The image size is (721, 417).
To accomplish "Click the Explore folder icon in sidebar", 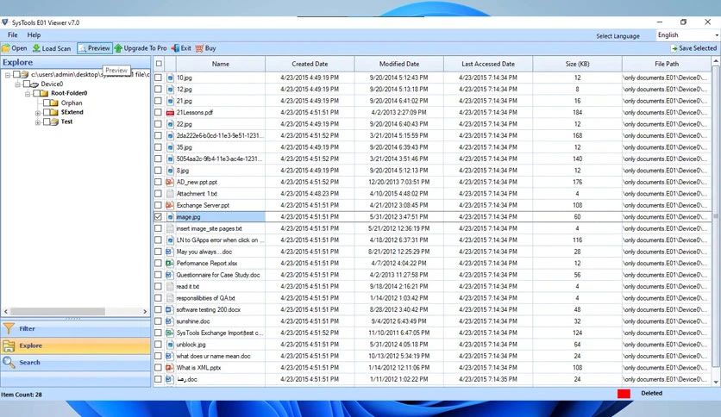I will pyautogui.click(x=9, y=345).
